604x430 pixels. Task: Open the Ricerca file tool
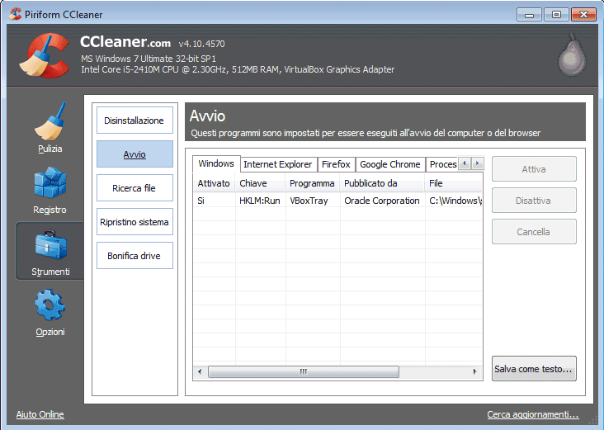coord(134,188)
